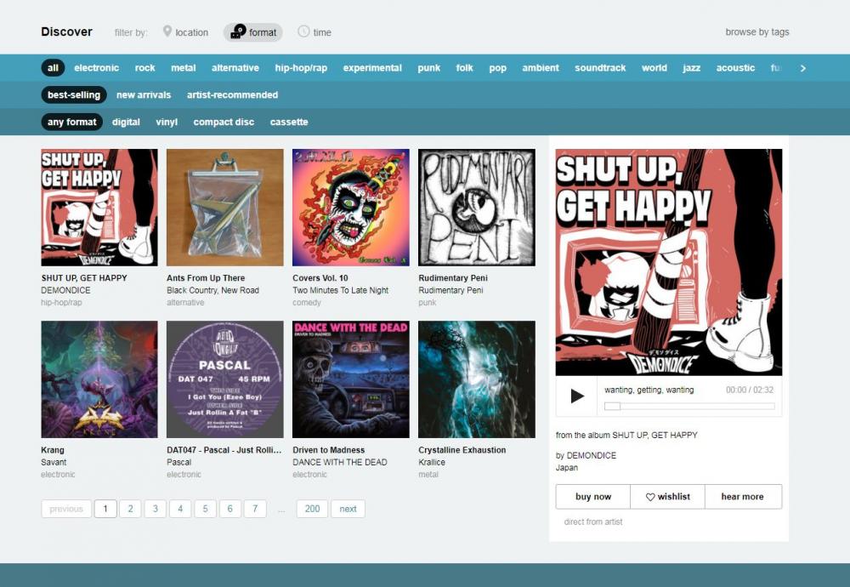Open artist link Two Minutes To Late Night

[341, 290]
